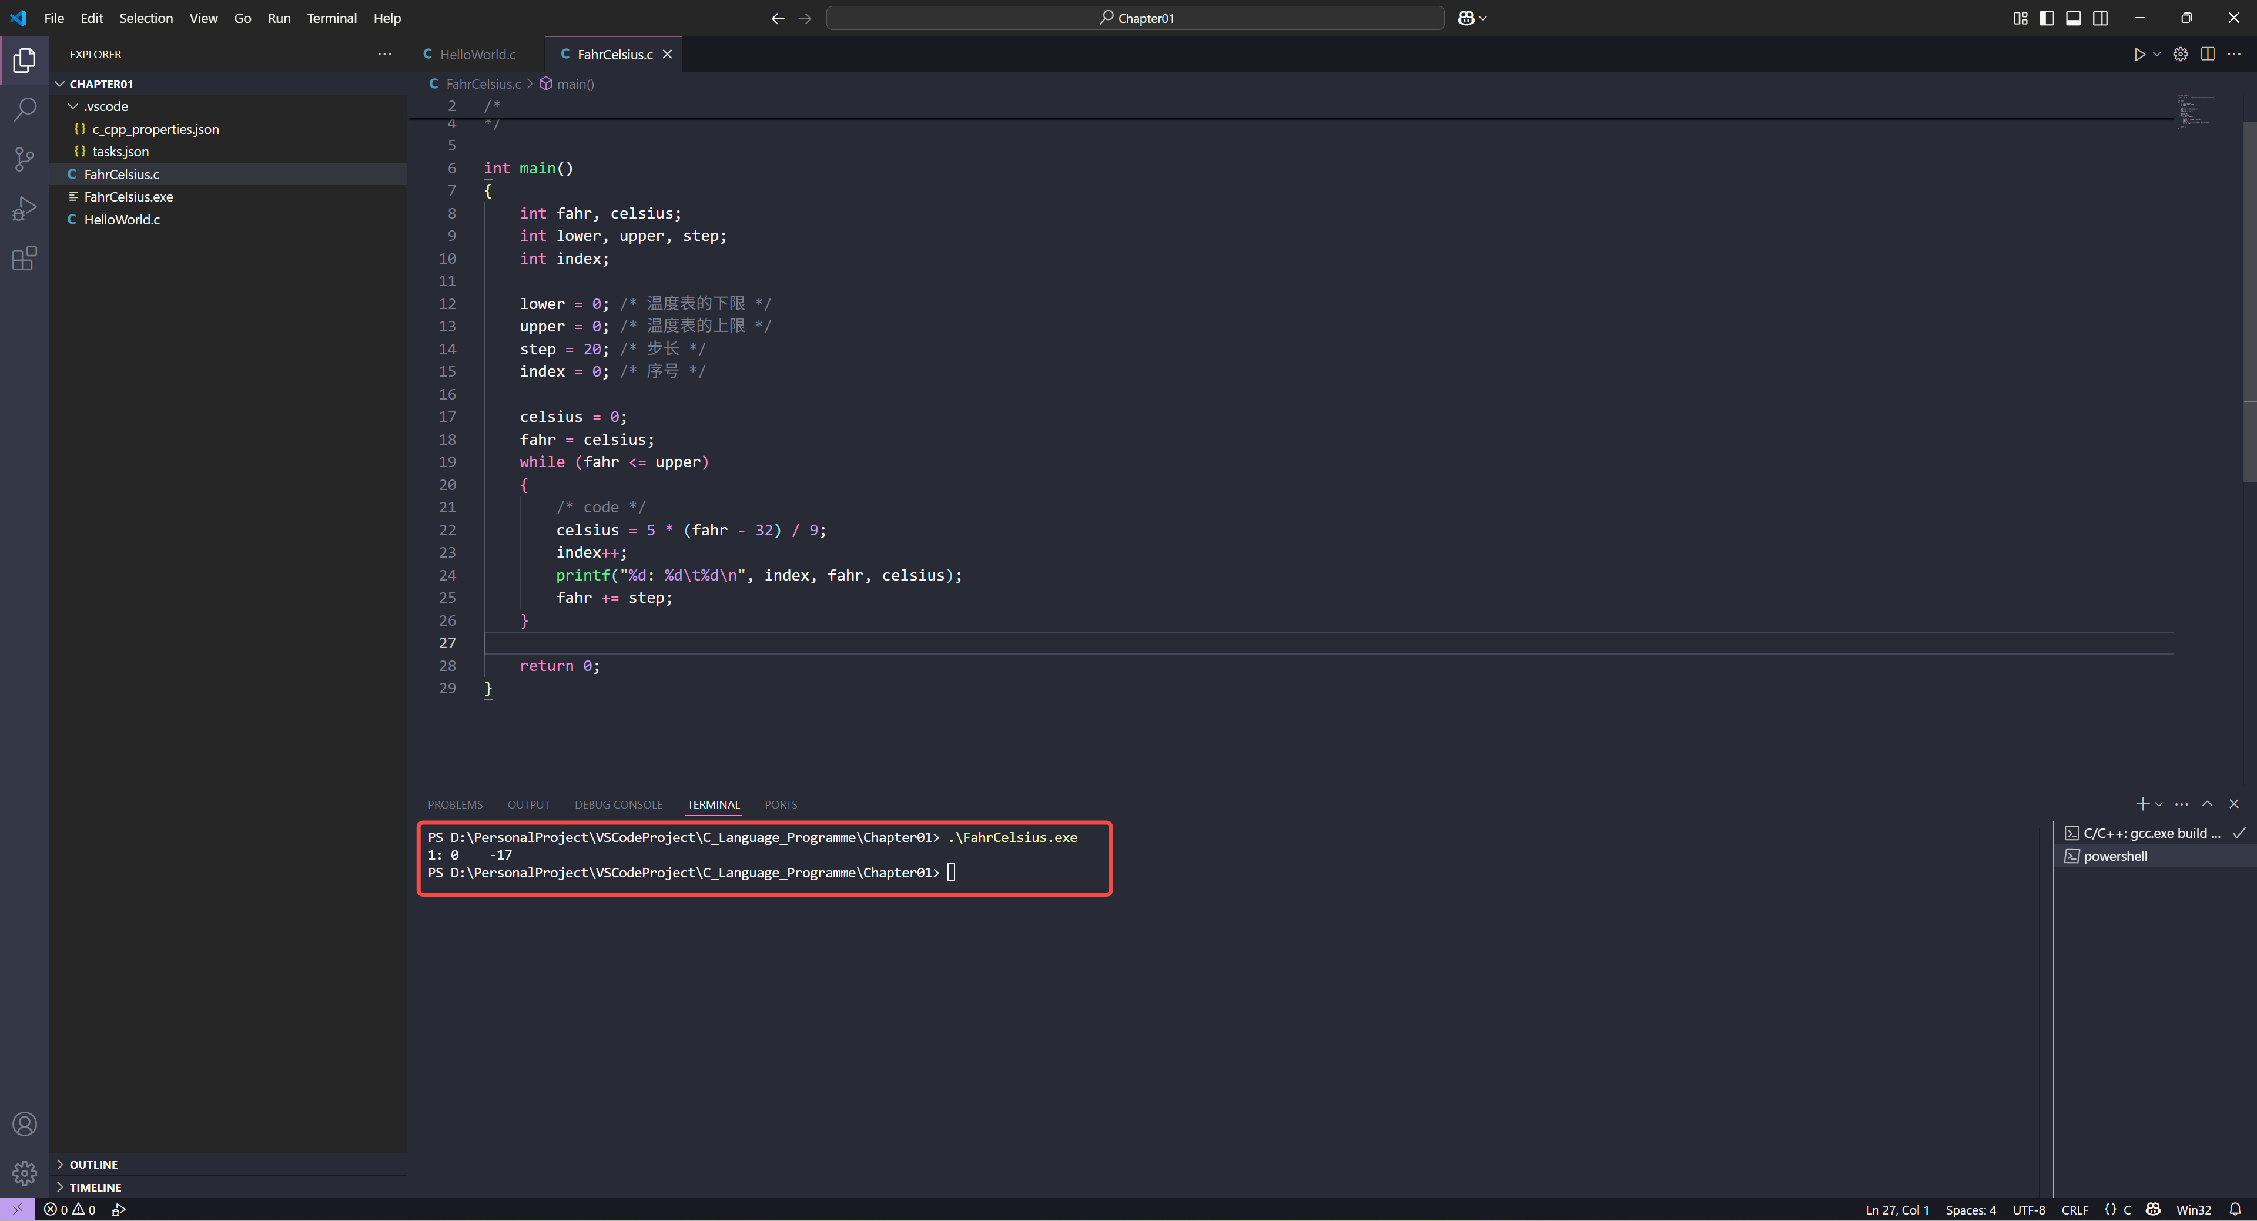
Task: Toggle Secondary Side Bar visibility
Action: click(x=2100, y=18)
